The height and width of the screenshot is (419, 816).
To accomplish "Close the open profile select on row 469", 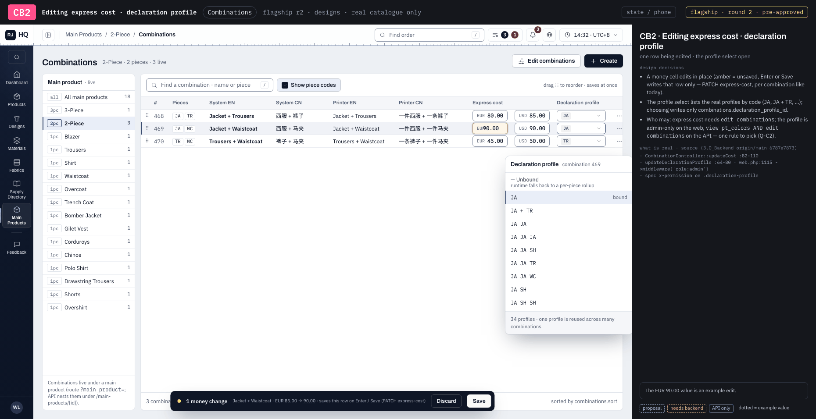I will [581, 128].
